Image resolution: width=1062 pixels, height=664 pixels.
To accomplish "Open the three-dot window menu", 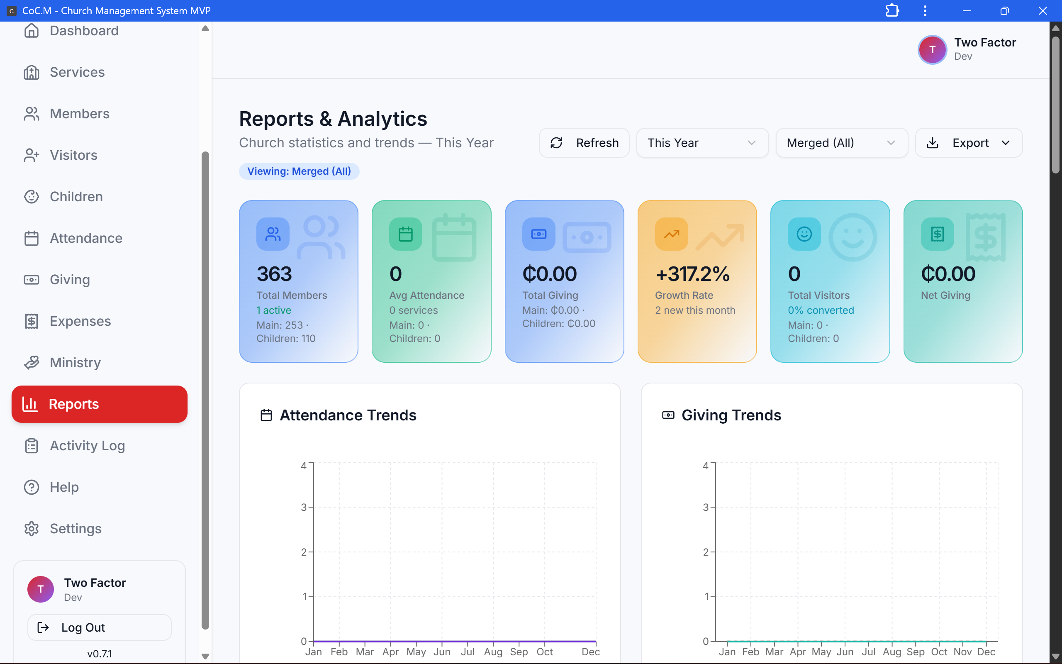I will (x=925, y=10).
